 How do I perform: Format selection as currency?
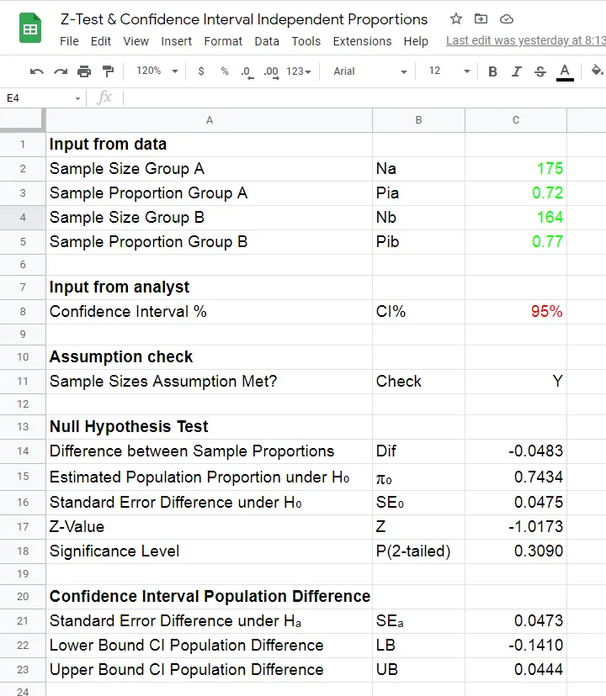click(201, 71)
